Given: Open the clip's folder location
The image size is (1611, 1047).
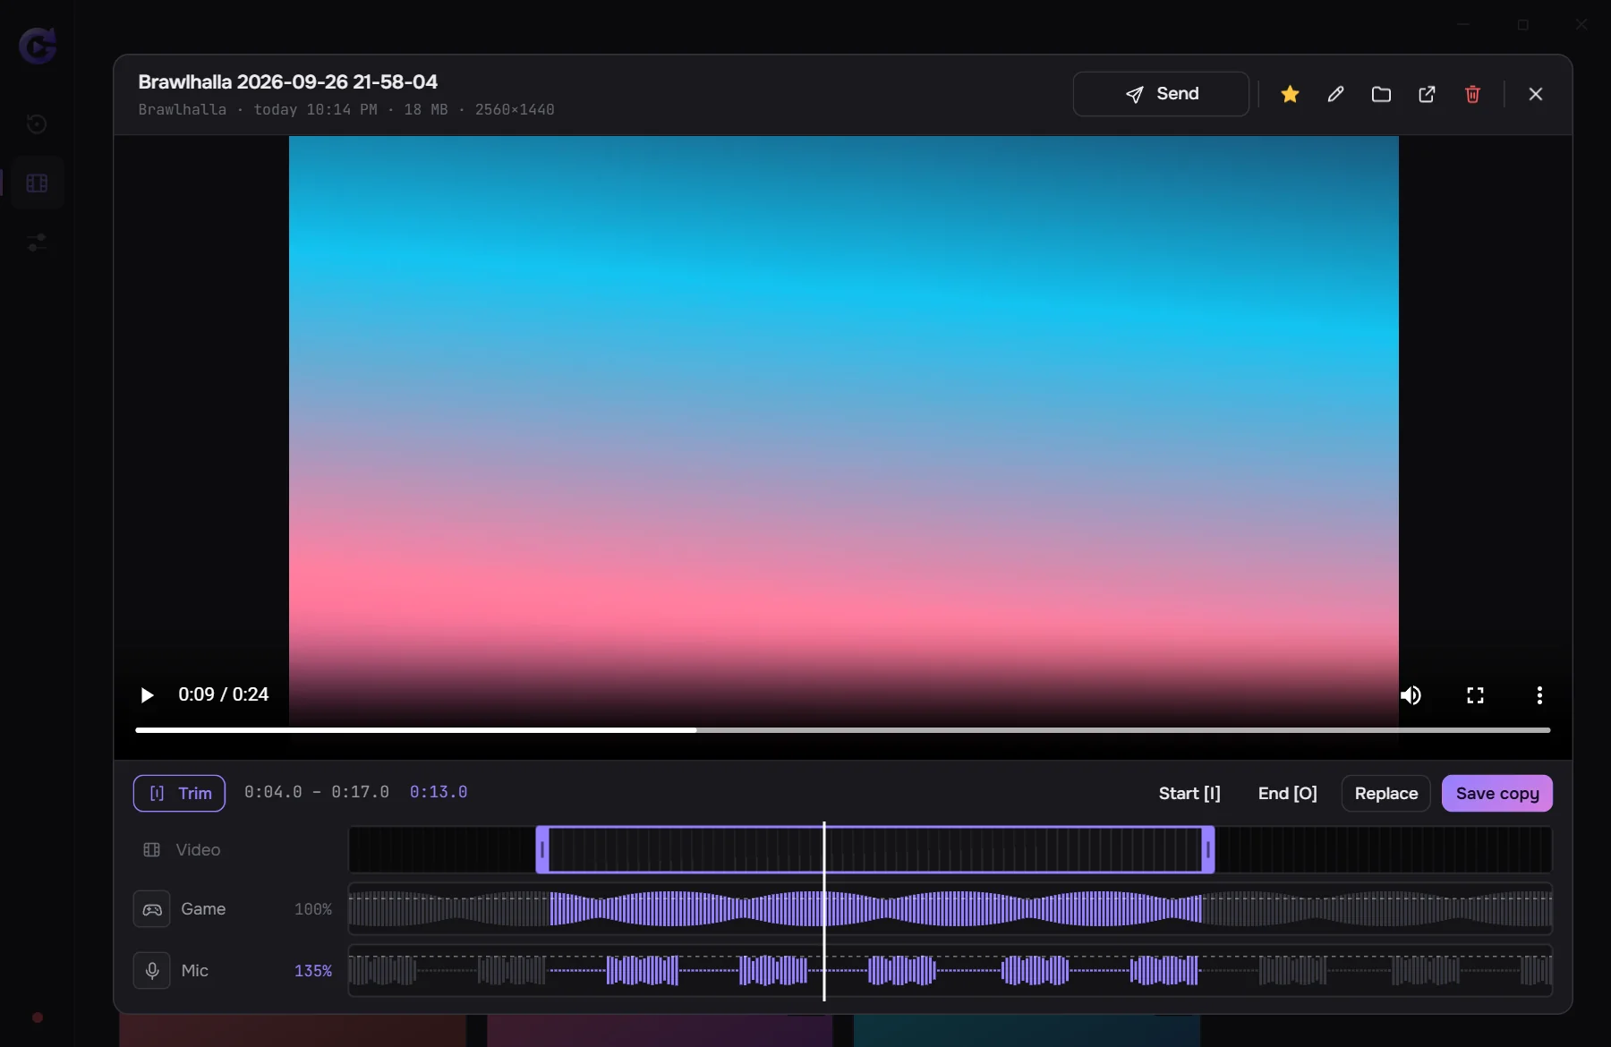Looking at the screenshot, I should tap(1381, 94).
